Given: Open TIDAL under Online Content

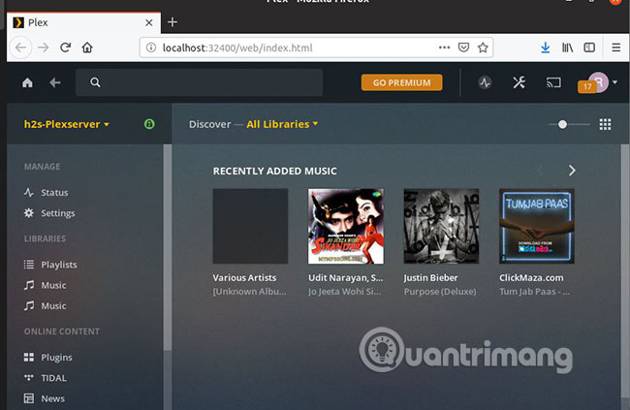Looking at the screenshot, I should tap(54, 378).
